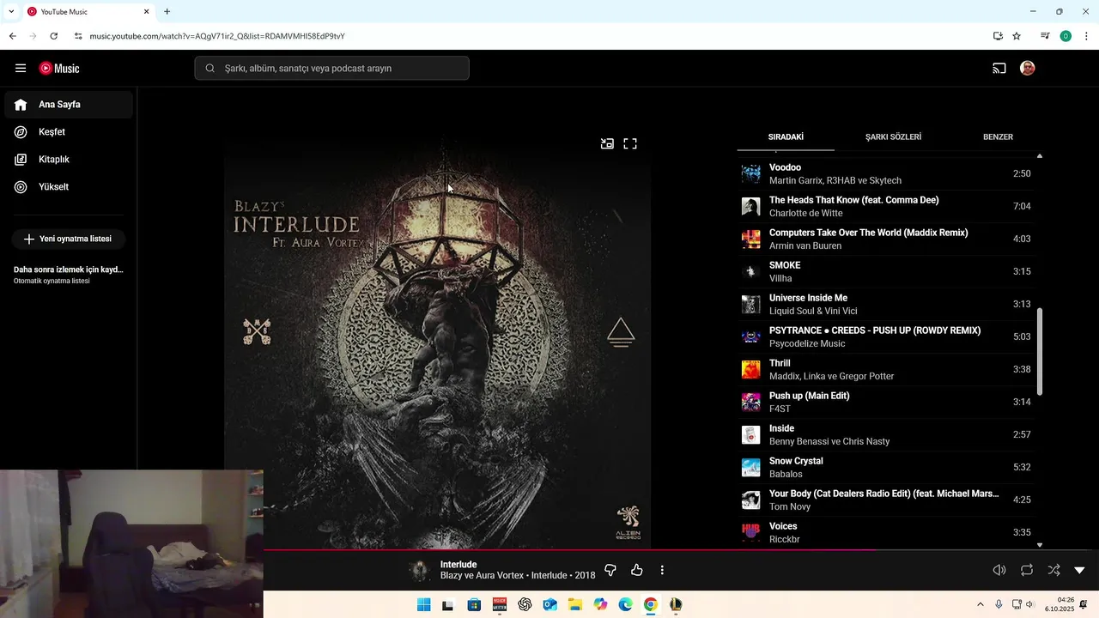This screenshot has width=1099, height=618.
Task: Like the song Interlude
Action: [637, 570]
